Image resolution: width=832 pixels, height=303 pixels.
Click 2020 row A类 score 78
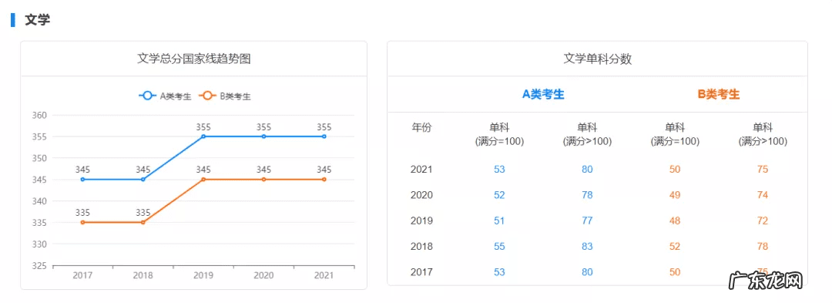pos(587,195)
